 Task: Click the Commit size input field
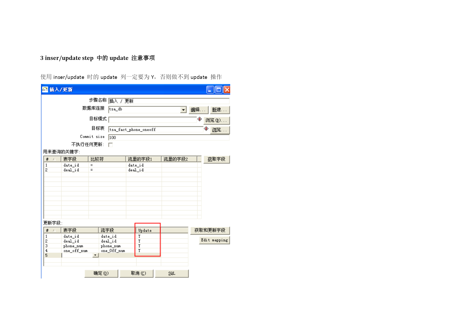(169, 138)
